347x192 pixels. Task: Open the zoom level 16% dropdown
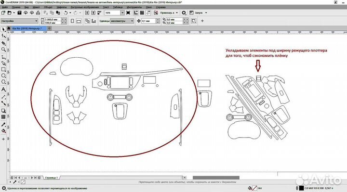(x=122, y=13)
